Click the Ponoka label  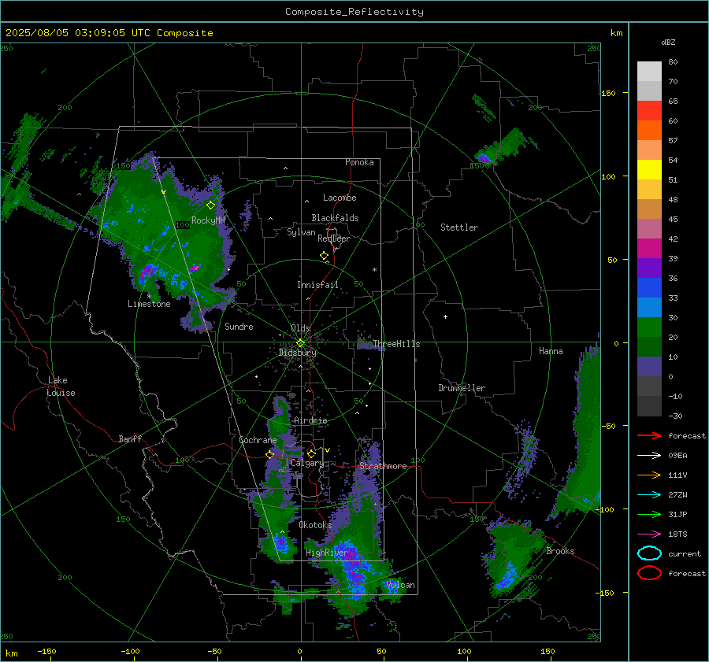pyautogui.click(x=359, y=162)
